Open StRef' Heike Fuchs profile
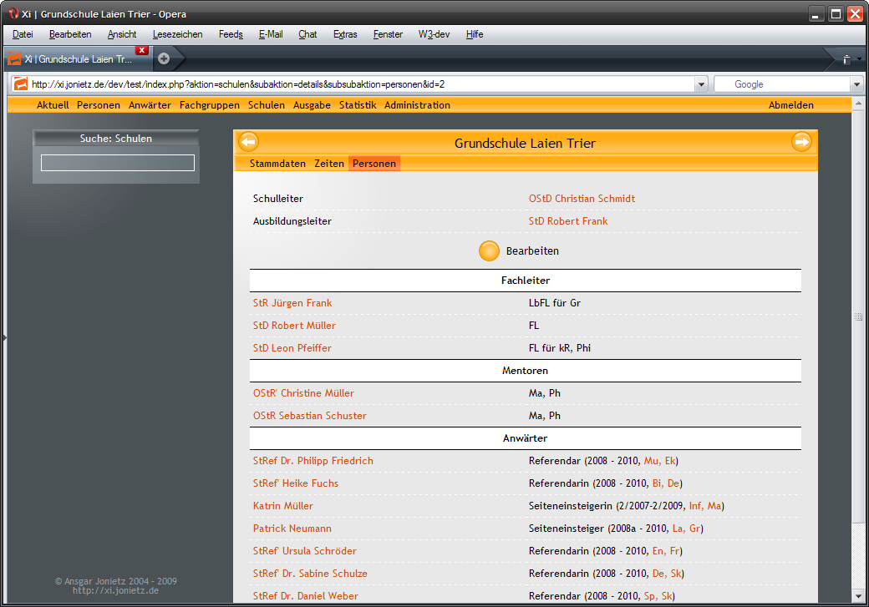The width and height of the screenshot is (869, 607). pos(296,483)
